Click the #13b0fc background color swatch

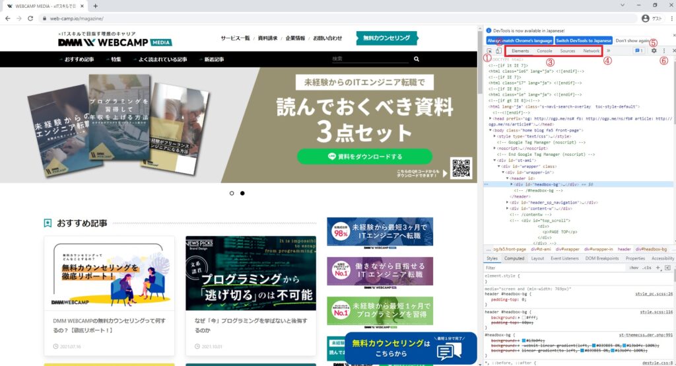(524, 340)
